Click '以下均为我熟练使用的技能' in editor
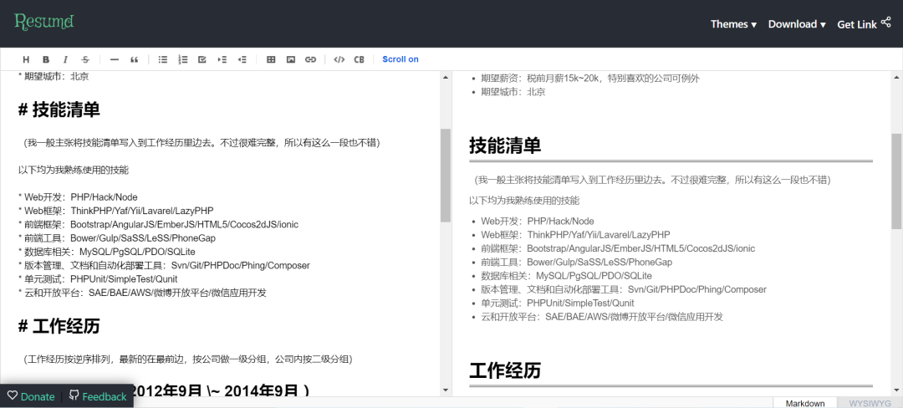 pyautogui.click(x=74, y=170)
